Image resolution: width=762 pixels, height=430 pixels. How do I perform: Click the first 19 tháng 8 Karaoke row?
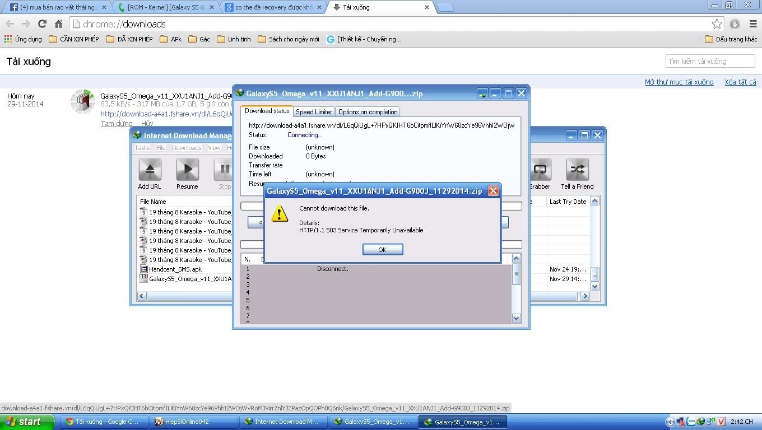[185, 212]
